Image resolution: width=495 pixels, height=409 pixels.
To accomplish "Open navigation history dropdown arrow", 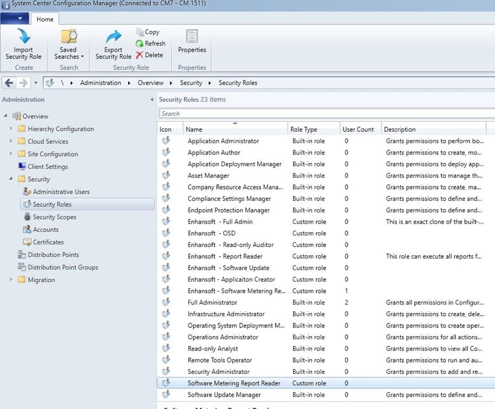I will click(x=36, y=83).
